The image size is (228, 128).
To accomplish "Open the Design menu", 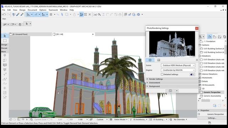I will (x=22, y=10).
